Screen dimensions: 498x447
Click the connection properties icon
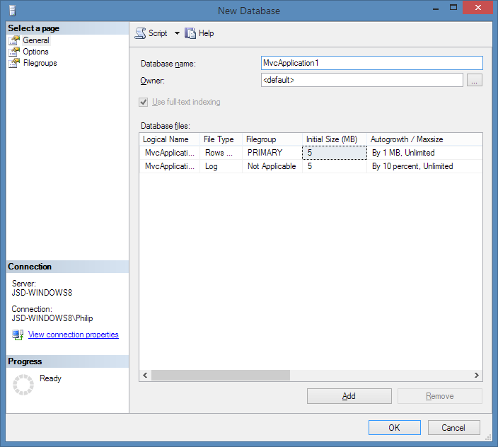coord(18,335)
